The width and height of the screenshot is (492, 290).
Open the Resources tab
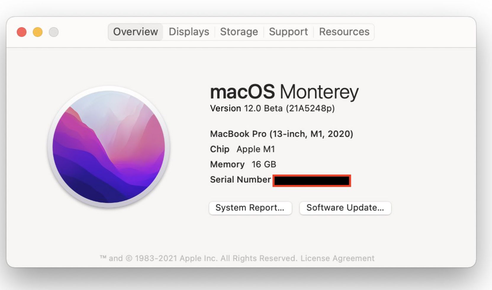pyautogui.click(x=344, y=32)
